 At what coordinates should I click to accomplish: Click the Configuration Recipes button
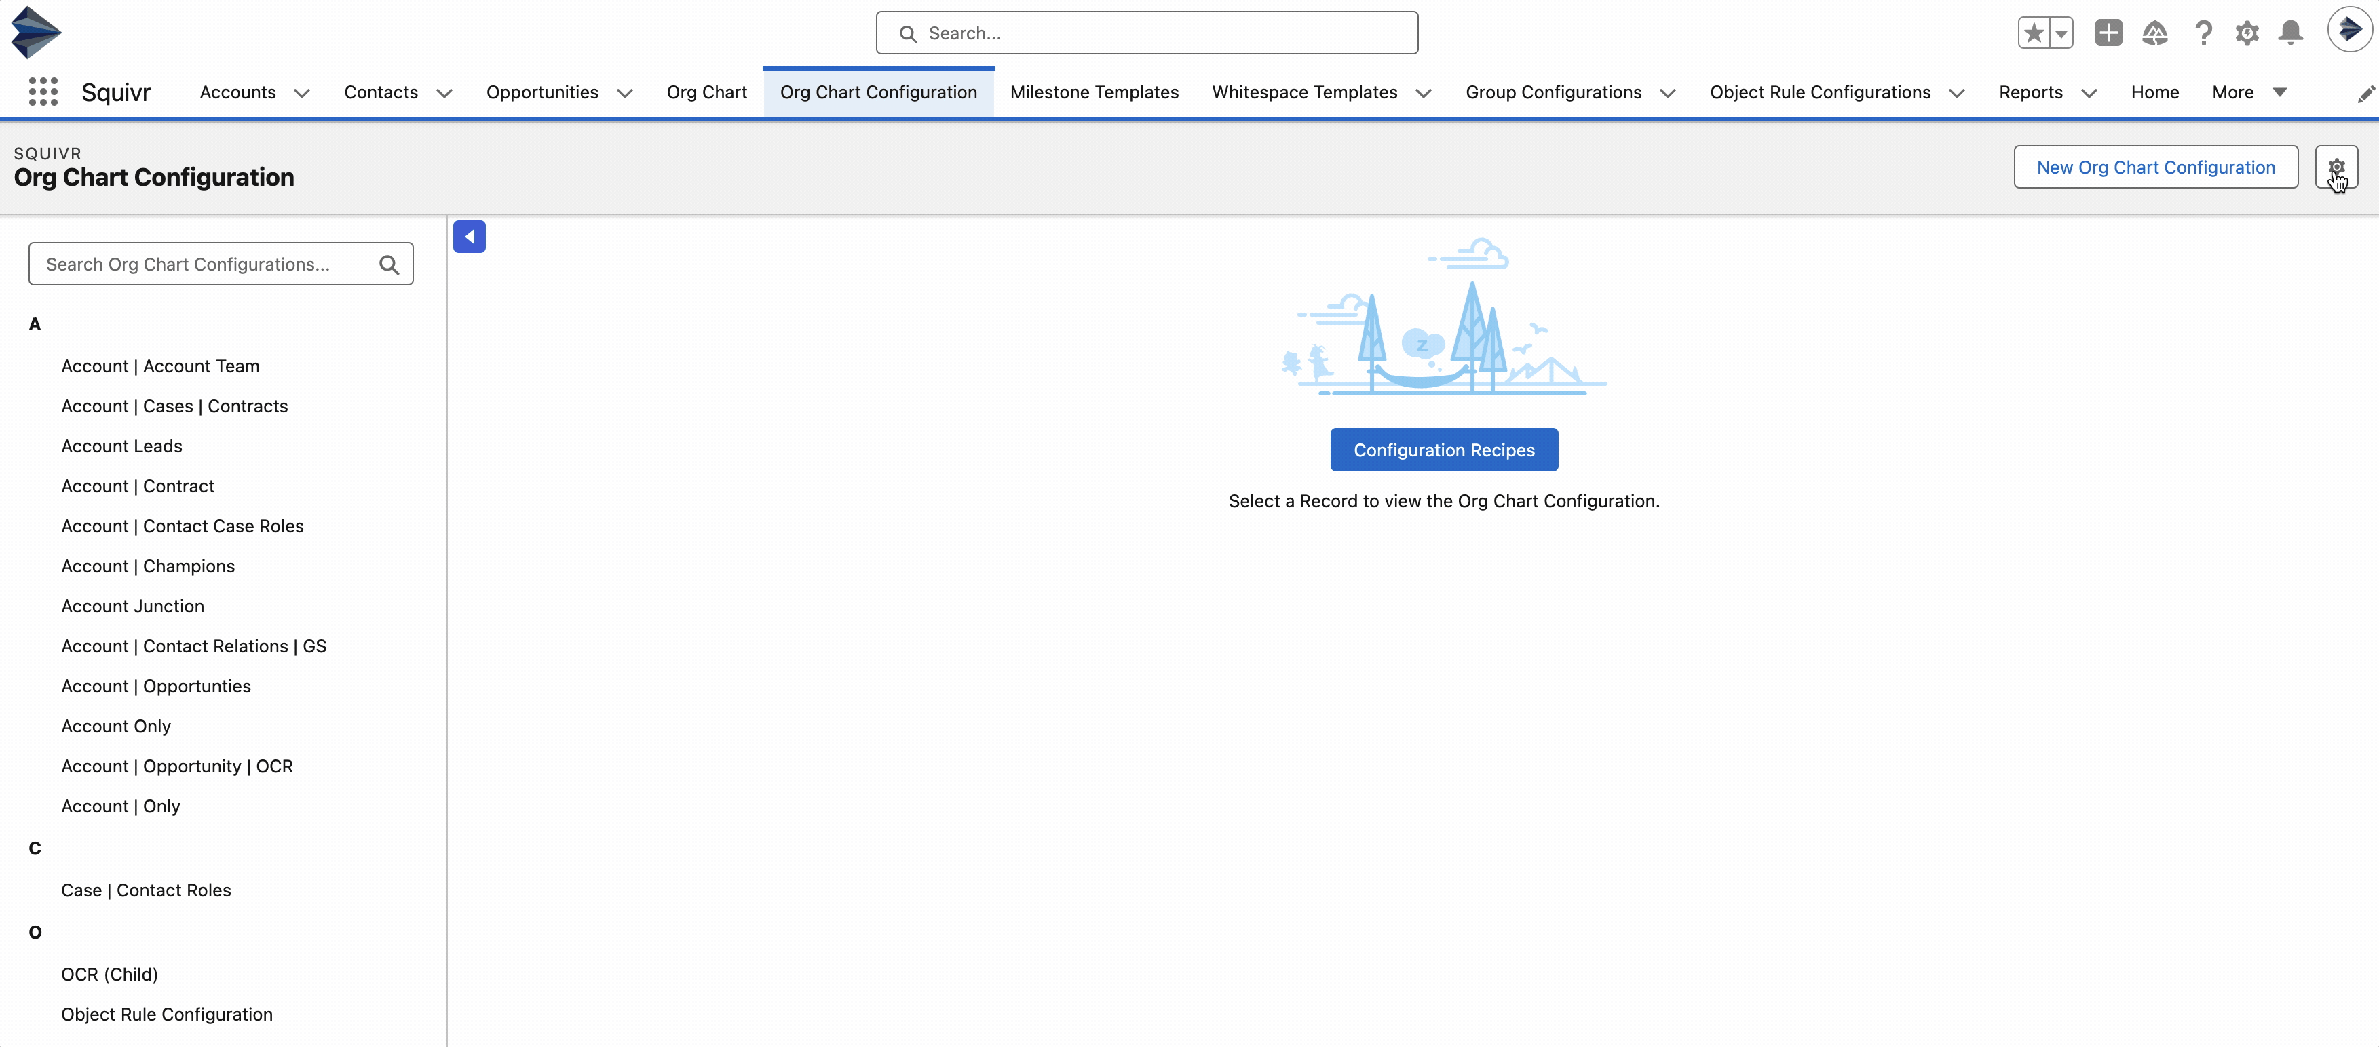point(1443,450)
